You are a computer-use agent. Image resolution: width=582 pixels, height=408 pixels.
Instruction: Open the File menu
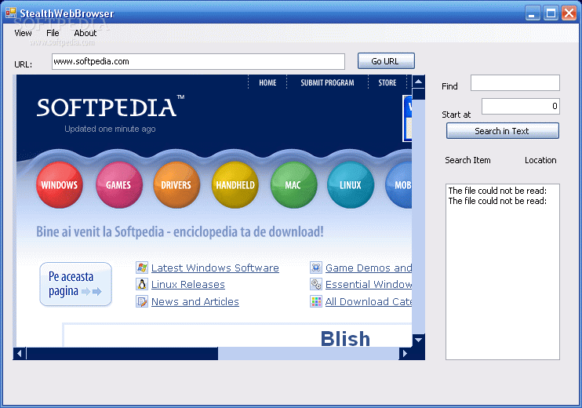pyautogui.click(x=53, y=33)
